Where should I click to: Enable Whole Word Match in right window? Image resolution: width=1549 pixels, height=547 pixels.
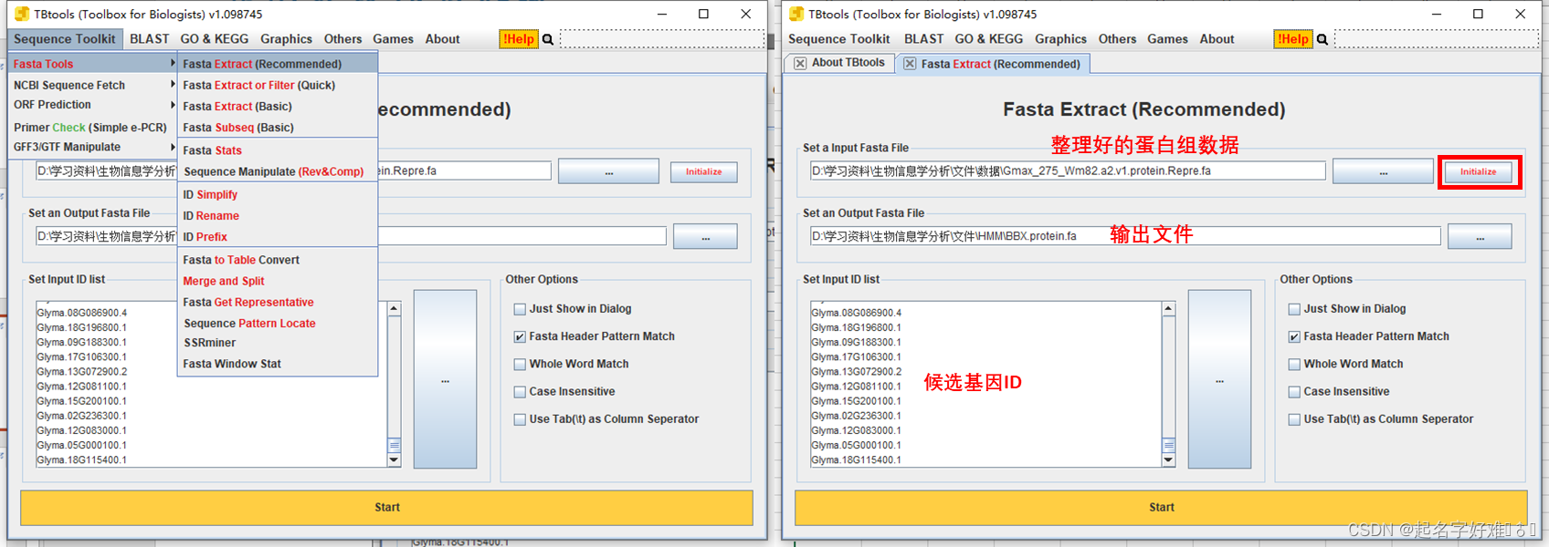(x=1294, y=364)
